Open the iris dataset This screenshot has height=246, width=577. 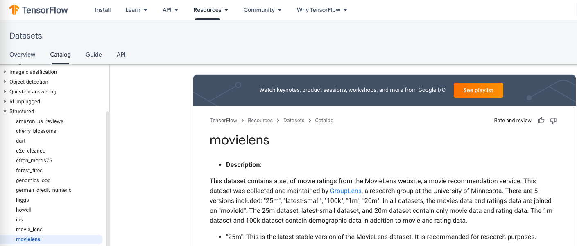click(x=20, y=220)
